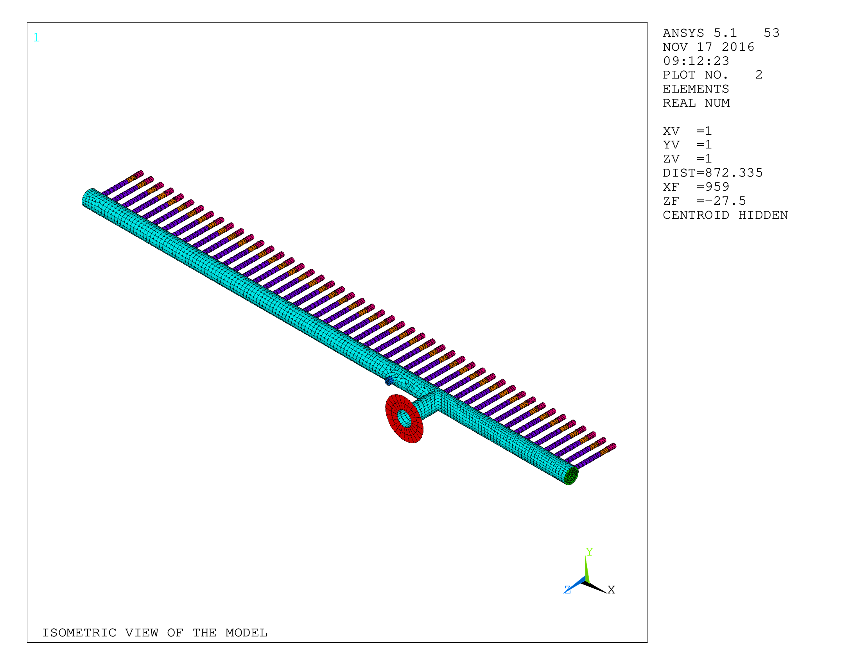The height and width of the screenshot is (663, 859).
Task: Click the "DIST=872.335" value
Action: 713,173
